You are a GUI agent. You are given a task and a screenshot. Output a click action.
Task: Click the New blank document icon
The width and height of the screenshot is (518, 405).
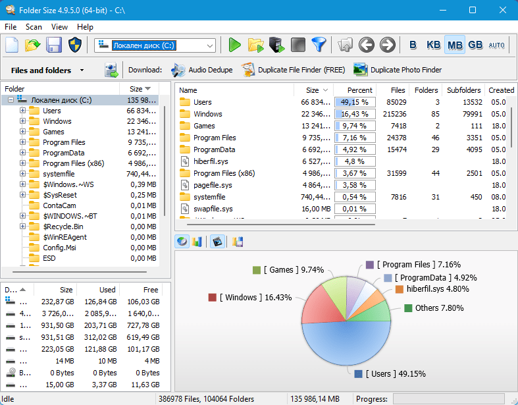pos(12,45)
